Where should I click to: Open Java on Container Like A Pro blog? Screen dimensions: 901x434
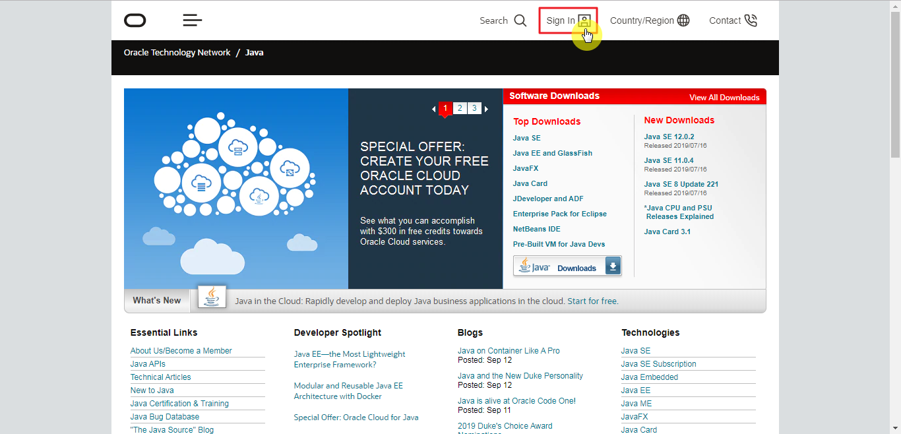[x=509, y=351]
